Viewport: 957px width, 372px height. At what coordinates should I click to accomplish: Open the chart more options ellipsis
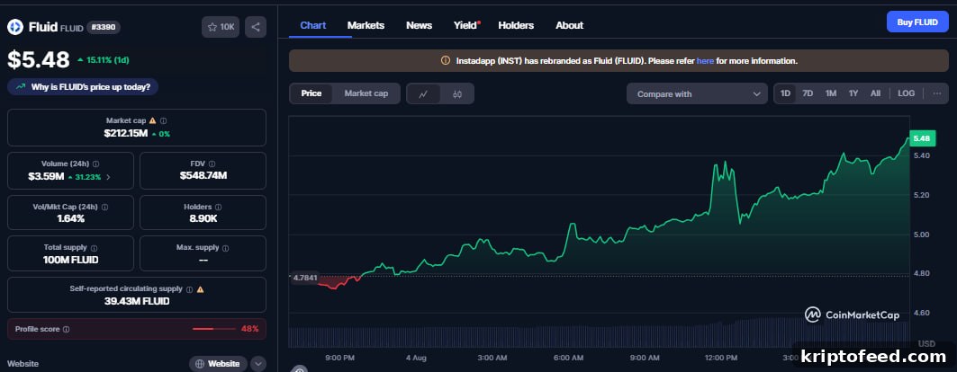click(x=937, y=93)
